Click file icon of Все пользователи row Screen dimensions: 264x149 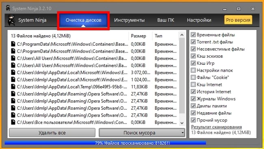pyautogui.click(x=13, y=122)
